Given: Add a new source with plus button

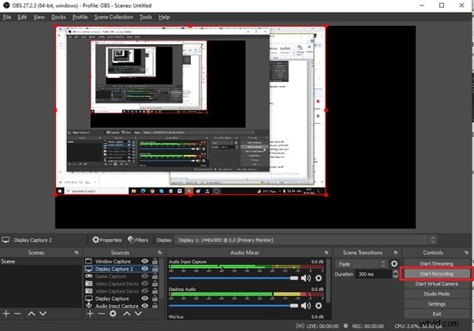Looking at the screenshot, I should click(x=90, y=314).
